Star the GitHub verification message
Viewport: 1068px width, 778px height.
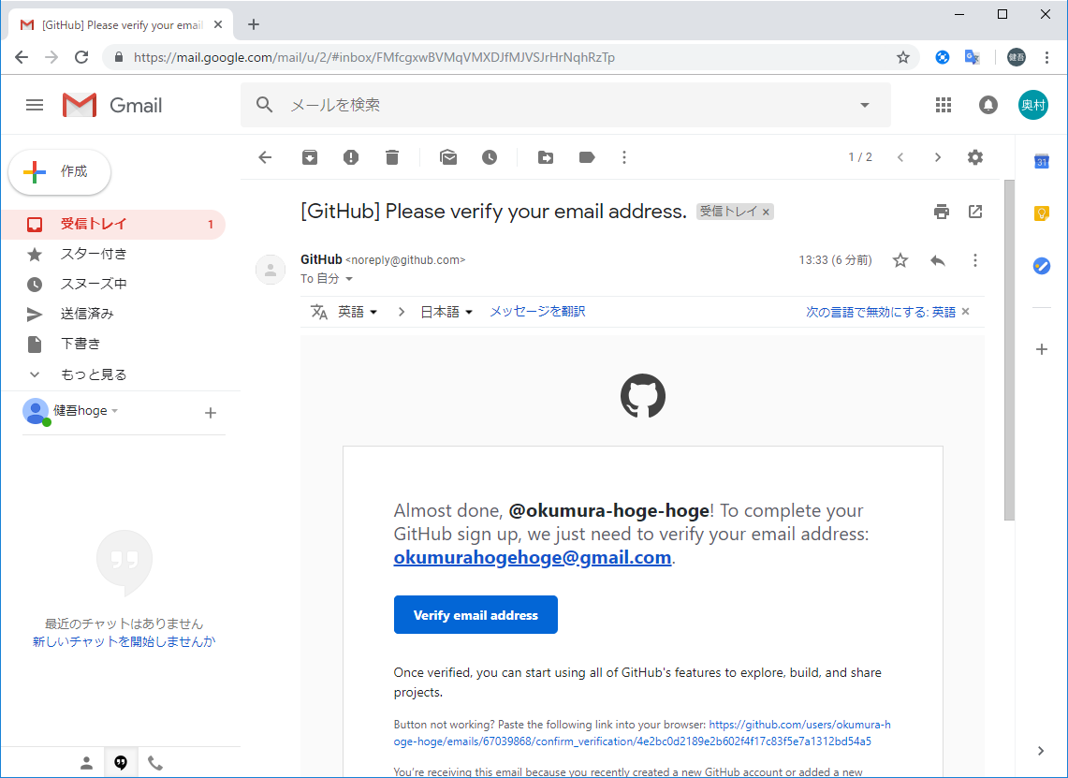coord(900,260)
